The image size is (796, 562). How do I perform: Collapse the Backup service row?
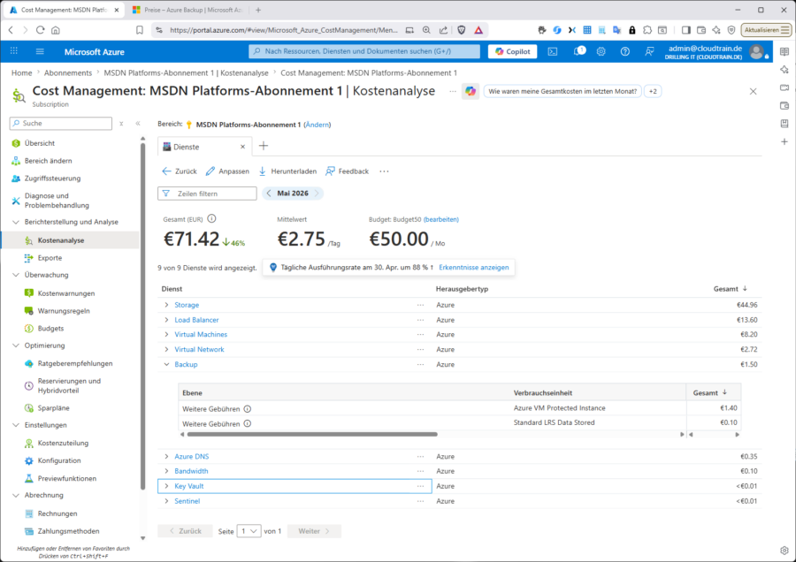coord(166,364)
